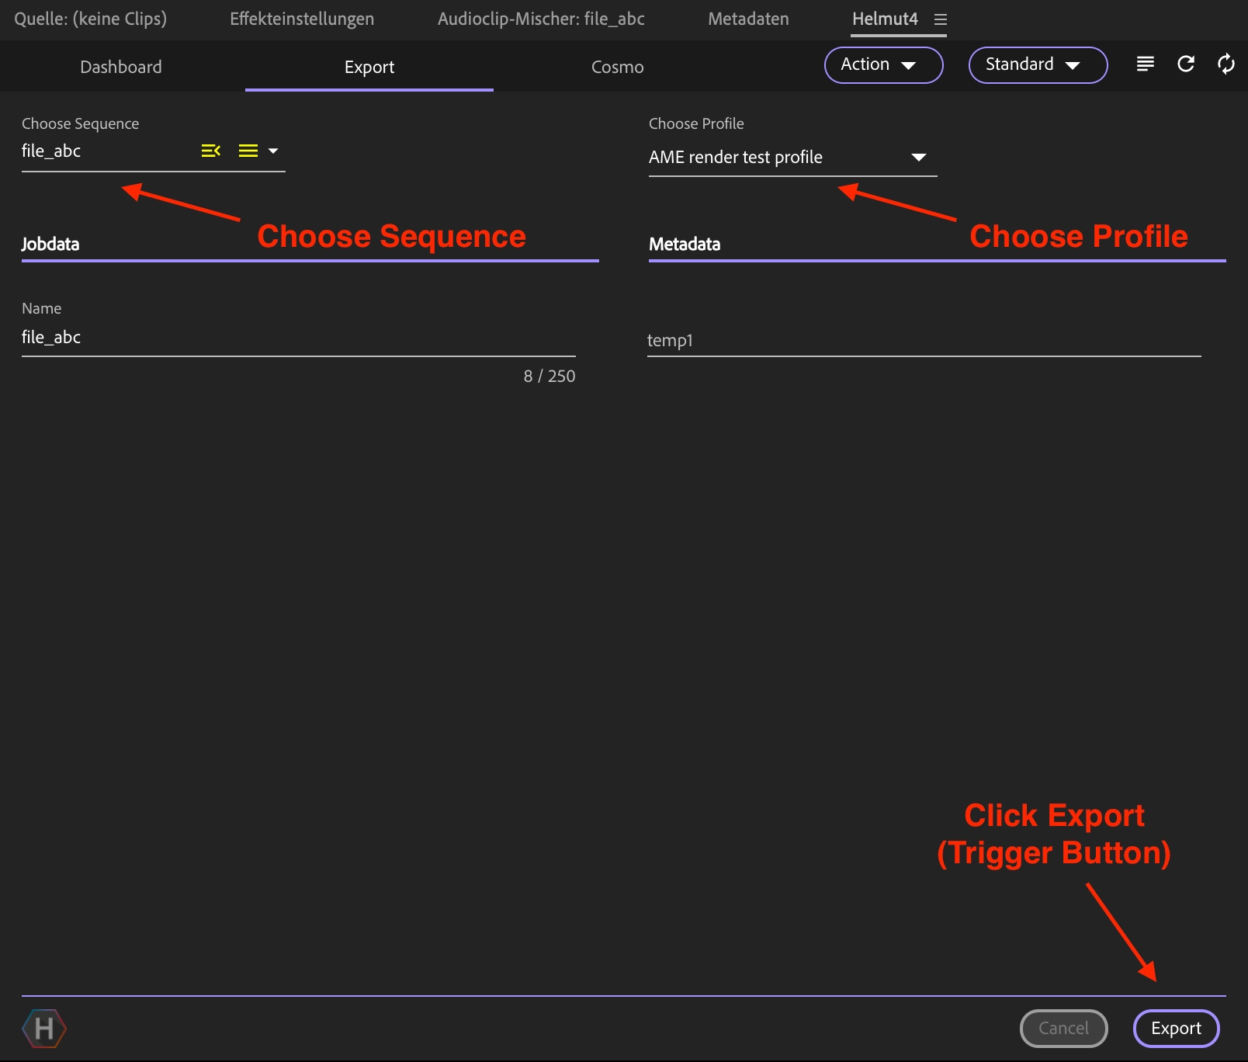
Task: Open the AME render test profile dropdown
Action: [918, 158]
